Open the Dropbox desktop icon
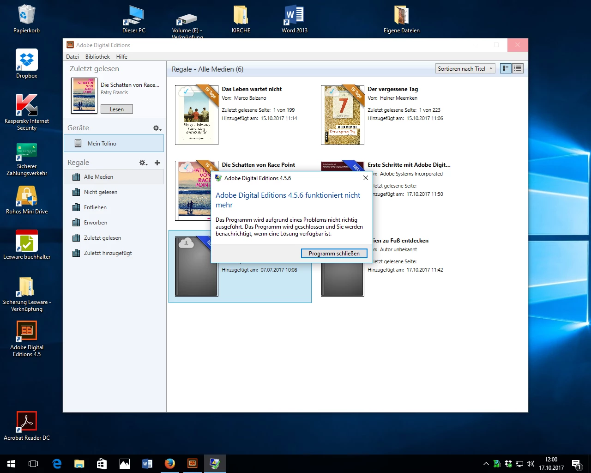The width and height of the screenshot is (591, 473). click(x=27, y=64)
